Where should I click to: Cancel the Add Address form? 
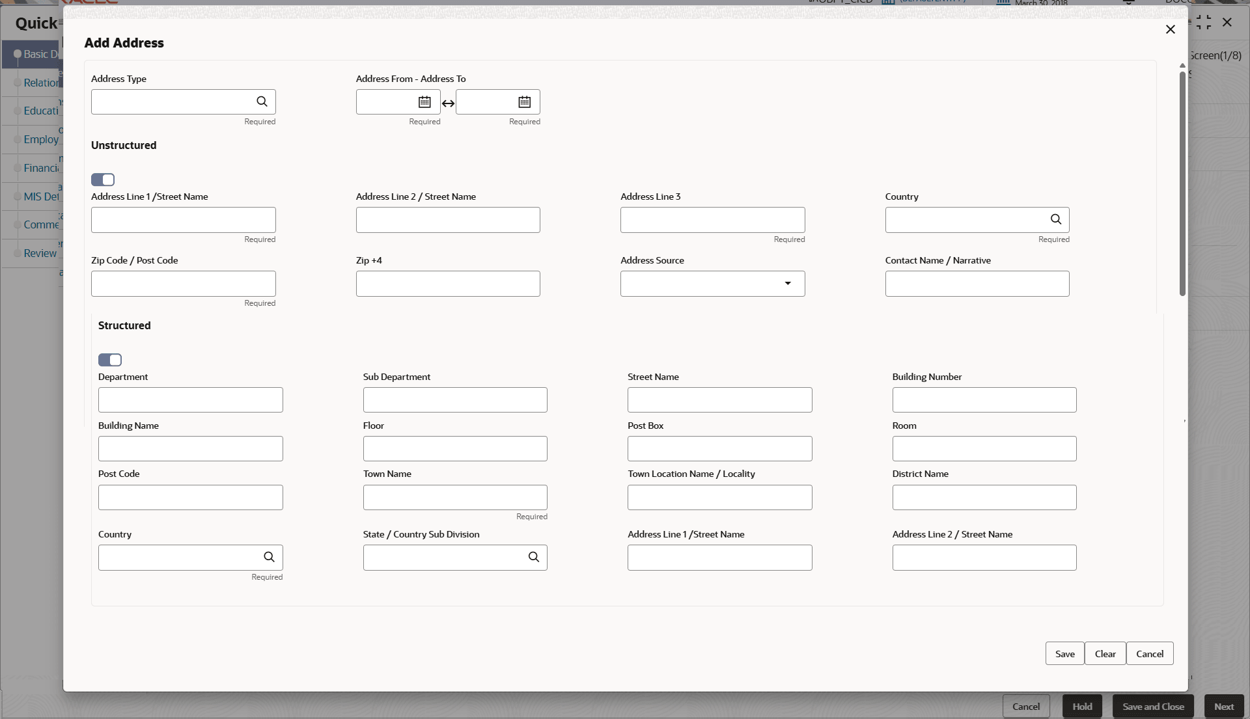pos(1150,654)
